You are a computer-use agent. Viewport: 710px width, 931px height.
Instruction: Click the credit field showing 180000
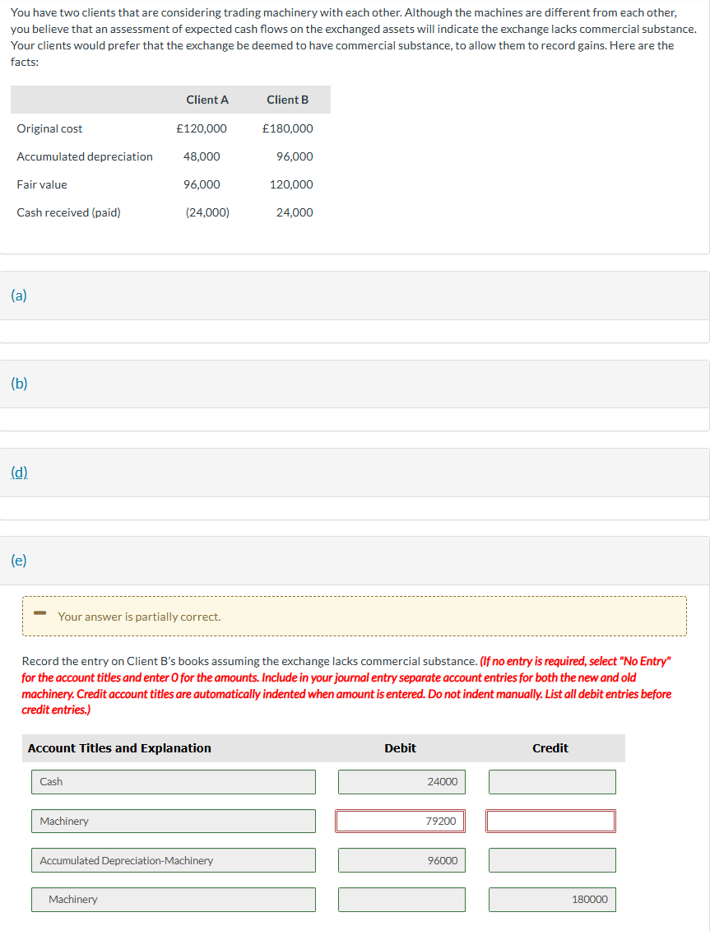(x=552, y=900)
